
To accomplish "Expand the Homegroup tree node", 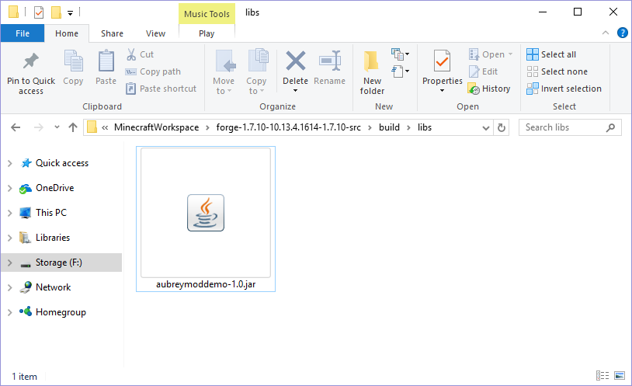I will click(x=10, y=312).
